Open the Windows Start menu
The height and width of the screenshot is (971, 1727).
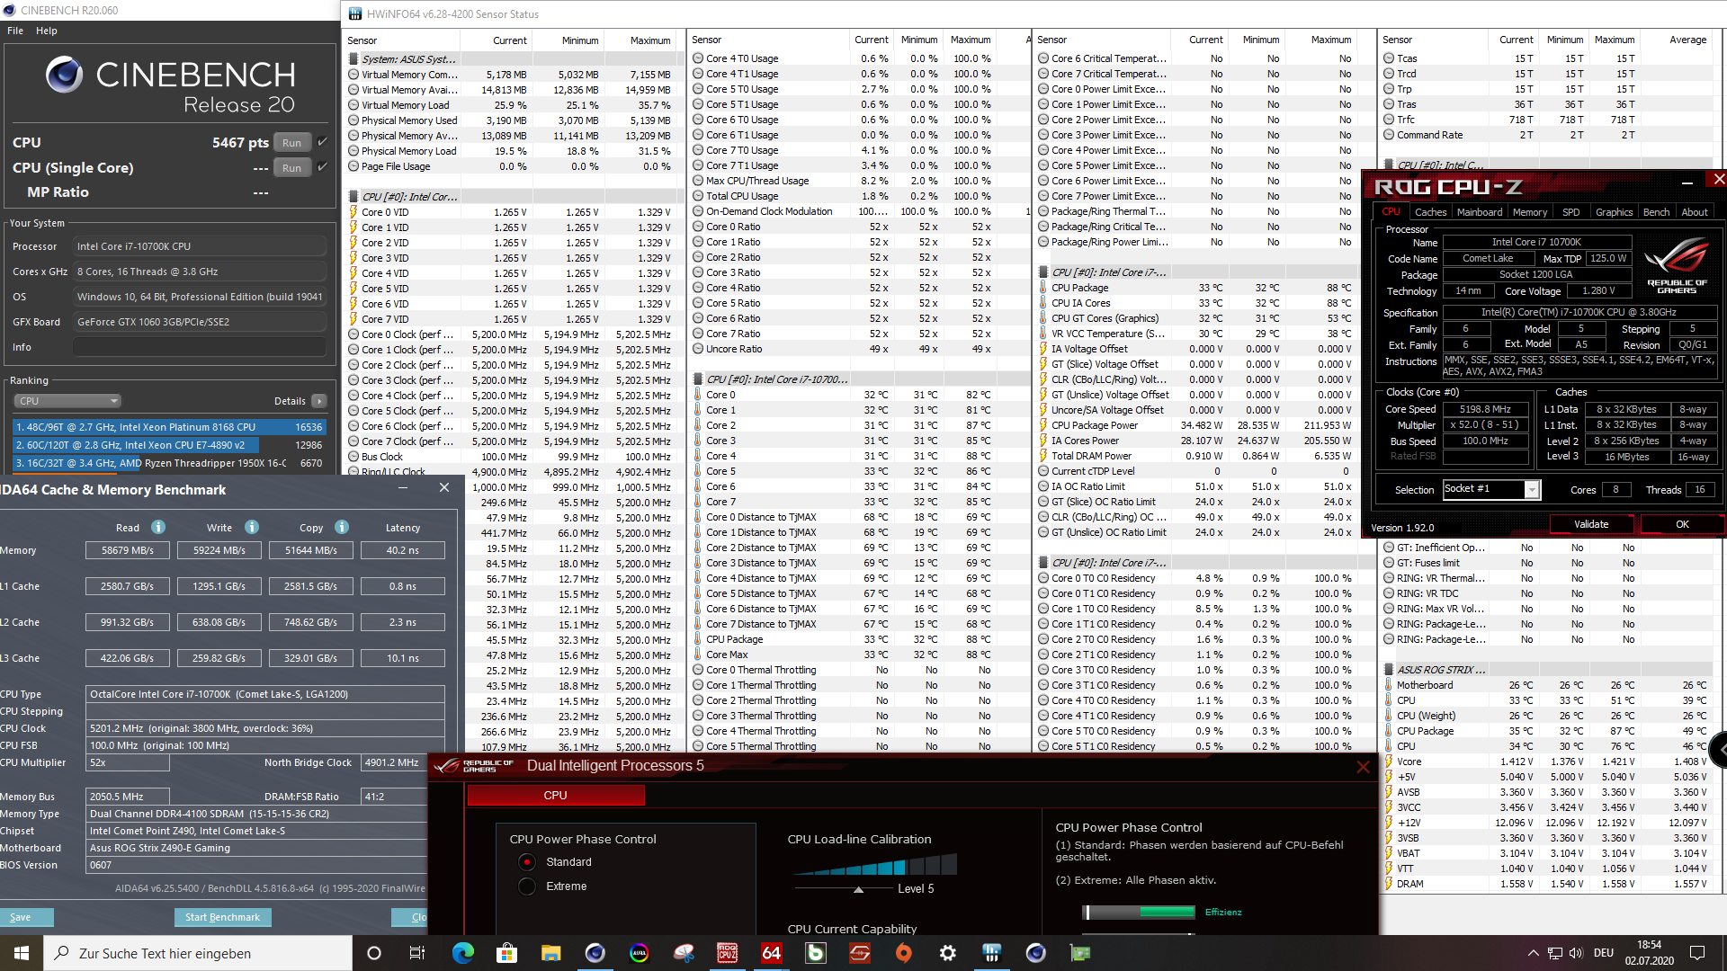(x=22, y=953)
